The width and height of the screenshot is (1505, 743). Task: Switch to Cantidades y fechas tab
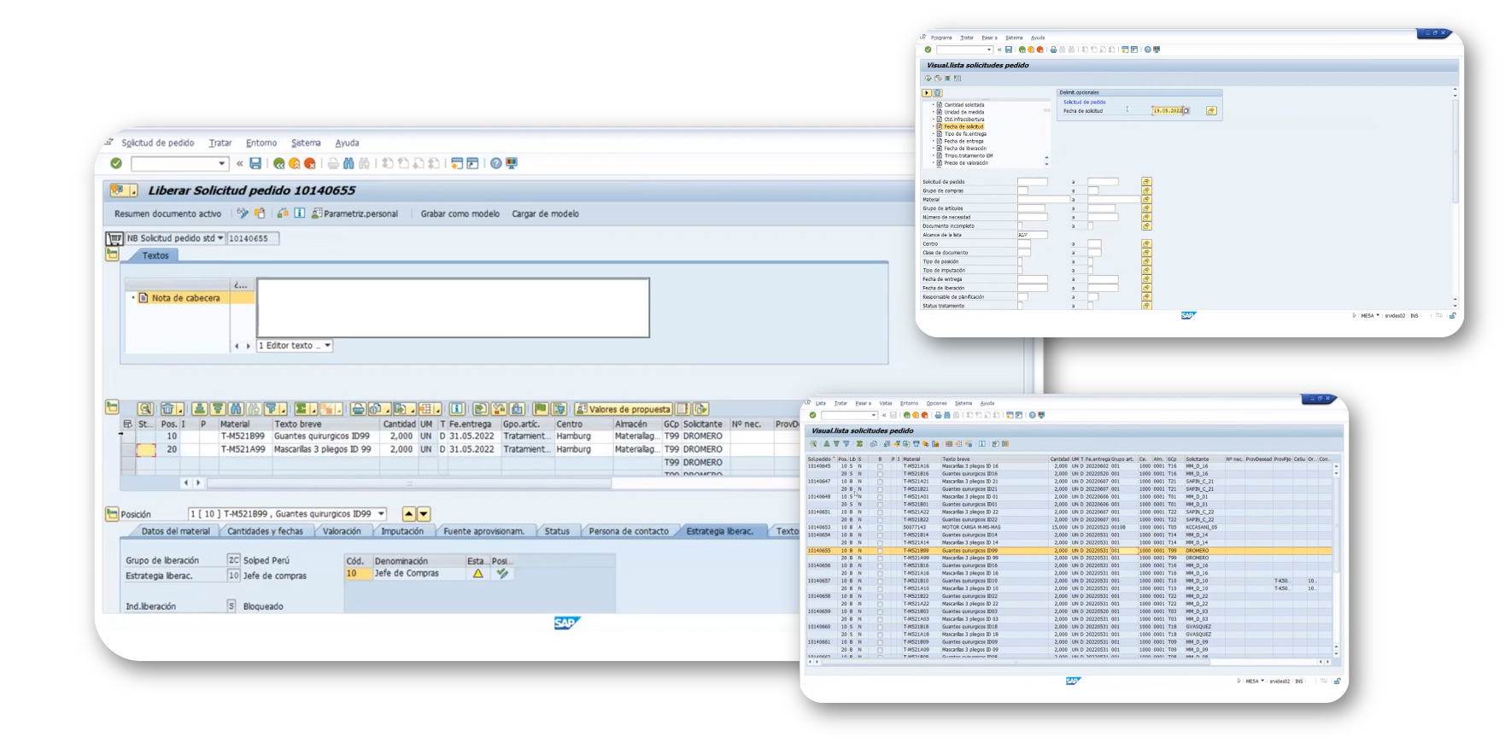265,531
